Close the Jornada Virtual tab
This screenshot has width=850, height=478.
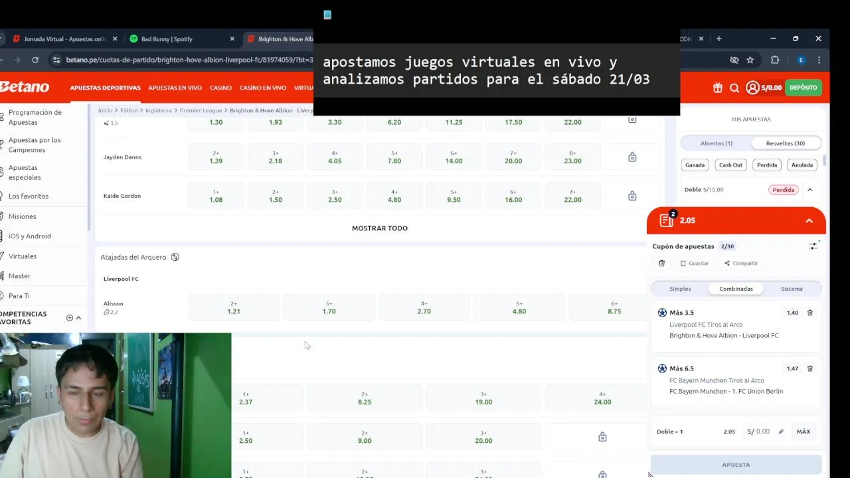click(114, 39)
